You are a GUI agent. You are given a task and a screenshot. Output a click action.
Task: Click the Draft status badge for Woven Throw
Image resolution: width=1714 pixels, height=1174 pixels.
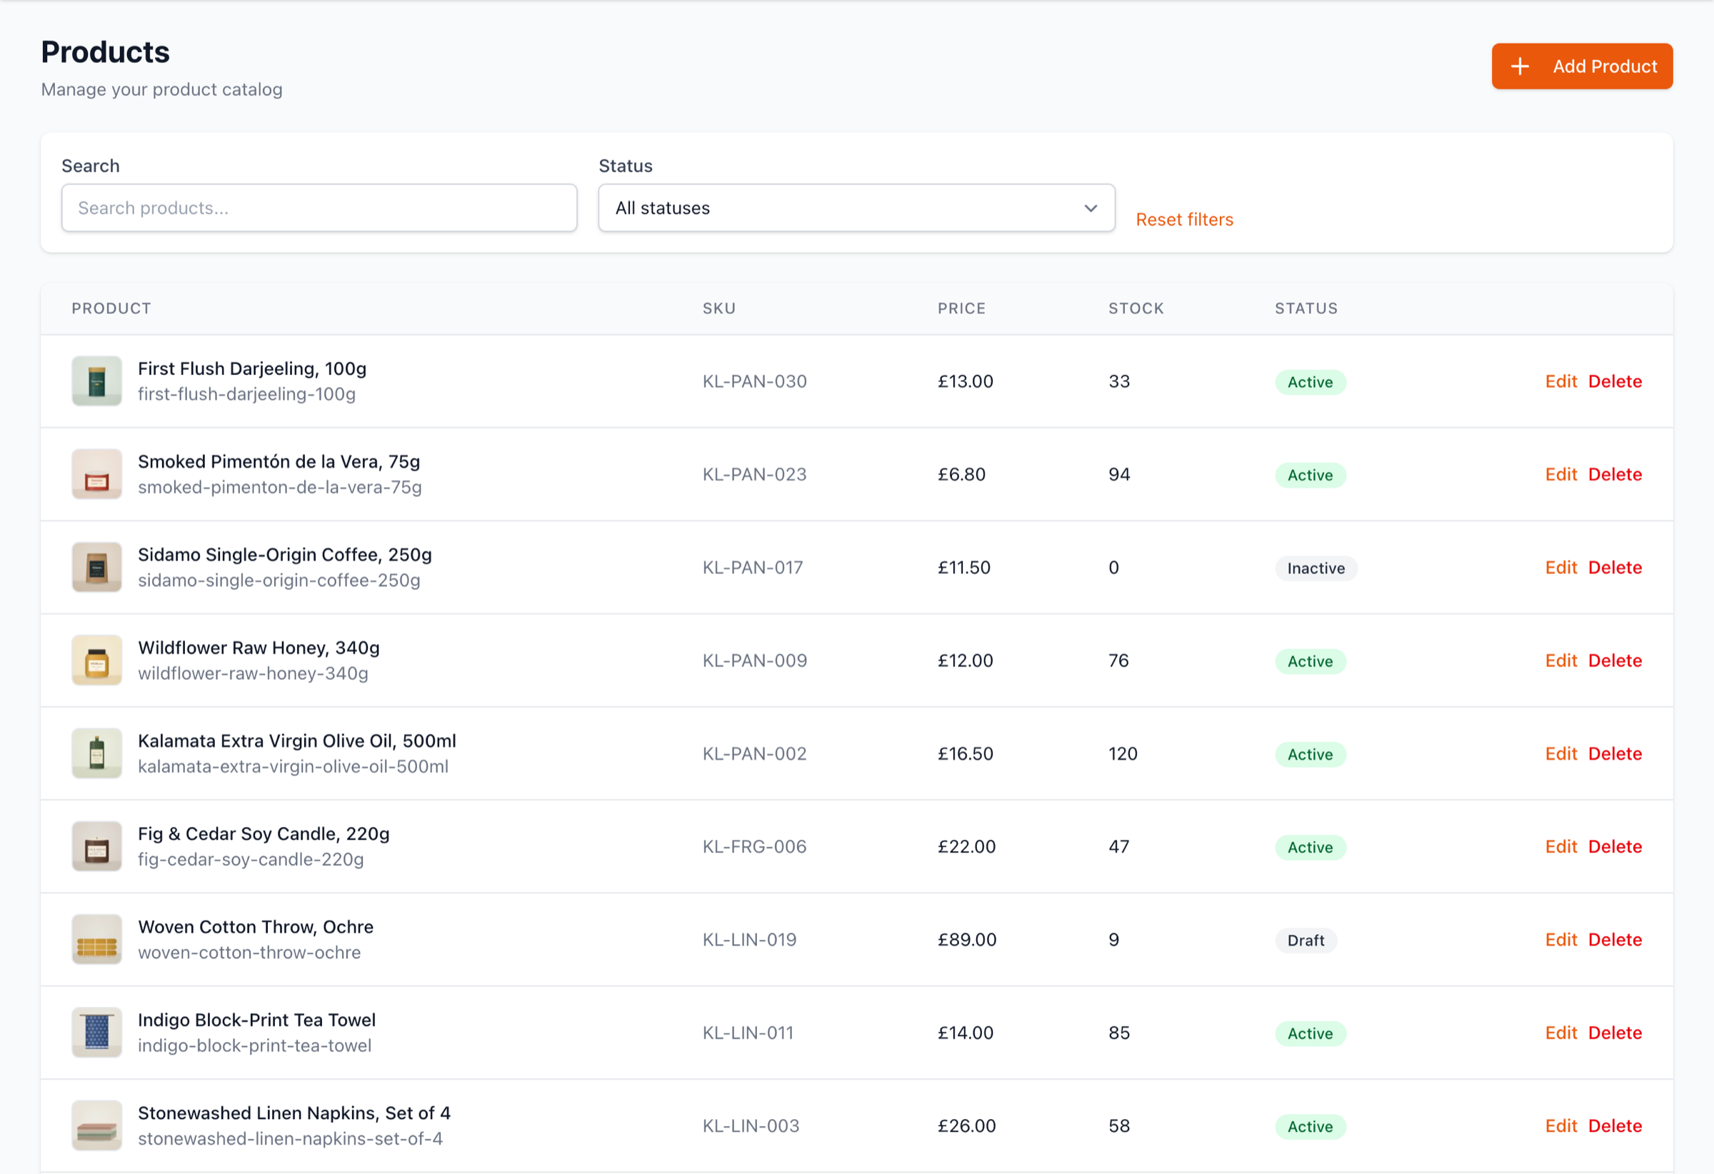pos(1305,940)
